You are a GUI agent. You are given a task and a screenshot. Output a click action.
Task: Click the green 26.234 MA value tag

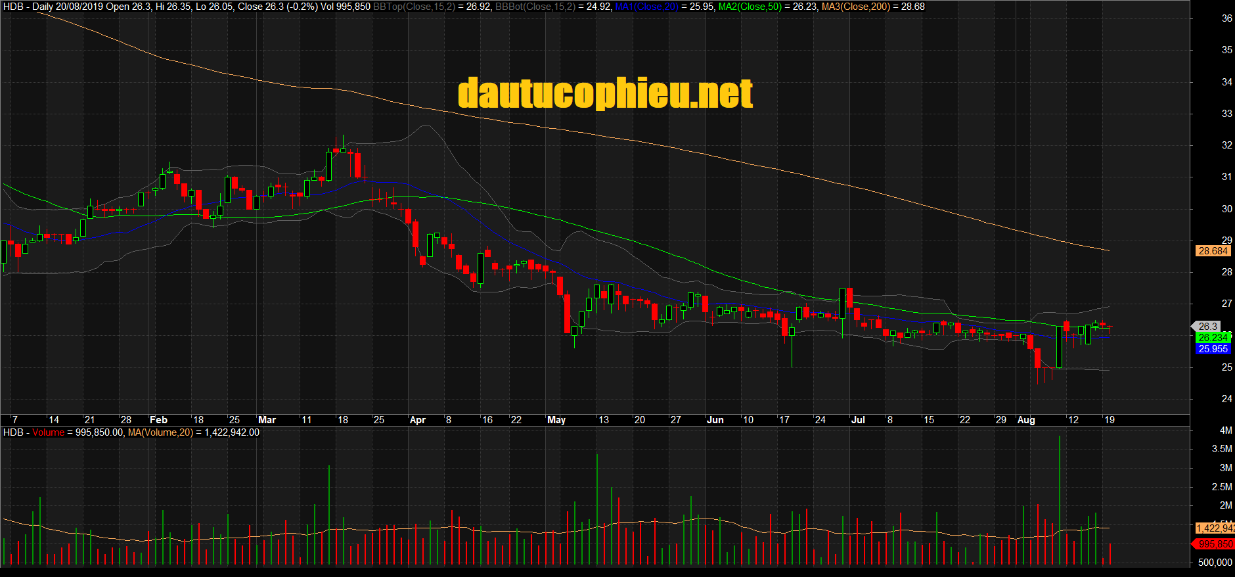[x=1213, y=338]
